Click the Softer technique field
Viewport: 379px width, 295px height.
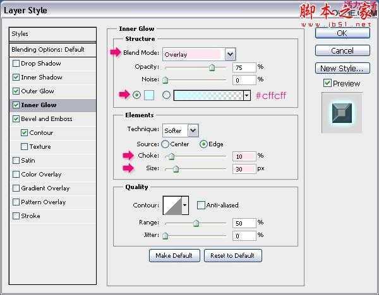click(x=175, y=130)
